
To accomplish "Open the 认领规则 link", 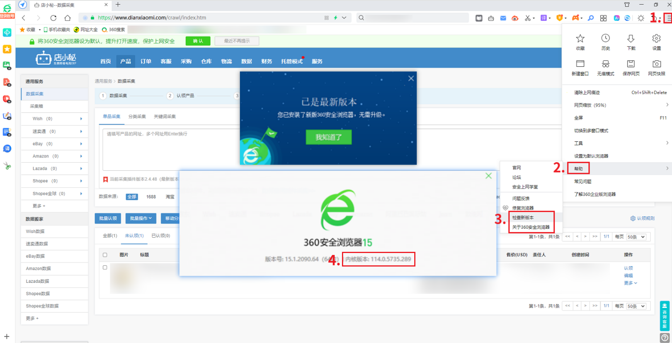I will point(643,218).
